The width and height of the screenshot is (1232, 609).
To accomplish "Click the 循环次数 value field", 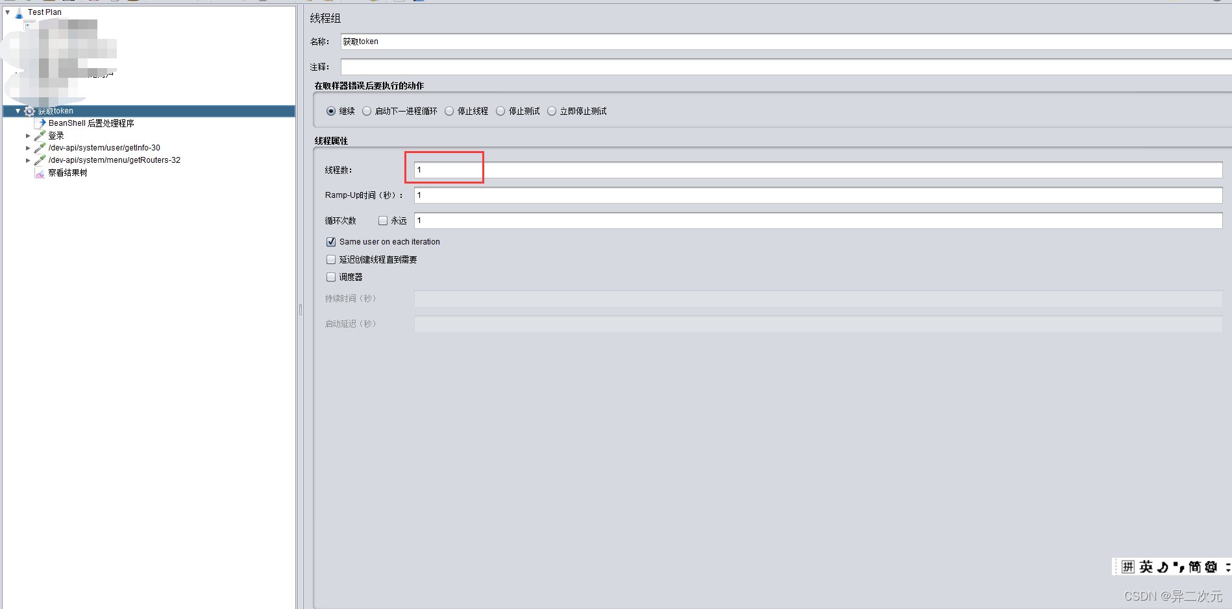I will (x=818, y=221).
